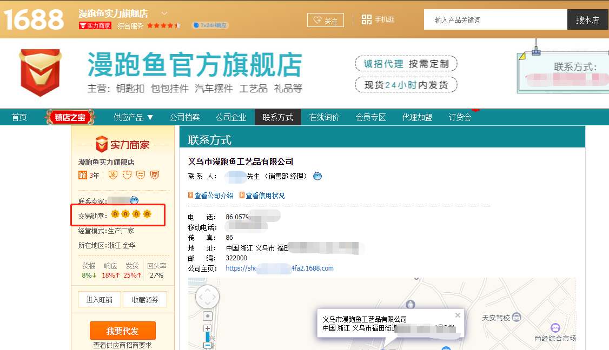Click the 邮编 322000 value

tap(236, 258)
